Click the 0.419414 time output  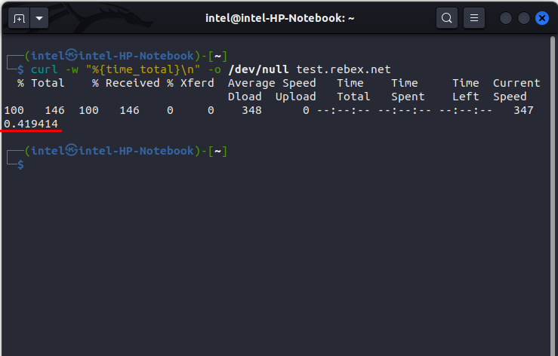31,123
